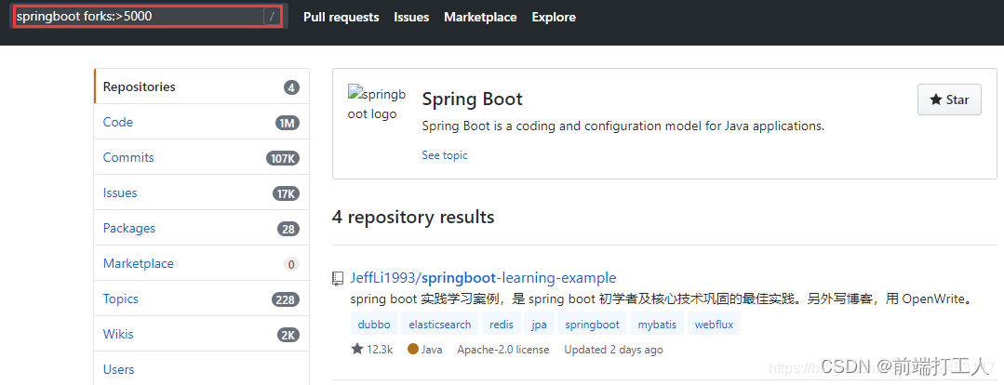1004x385 pixels.
Task: Select the Repositories filter in the sidebar
Action: coord(202,86)
